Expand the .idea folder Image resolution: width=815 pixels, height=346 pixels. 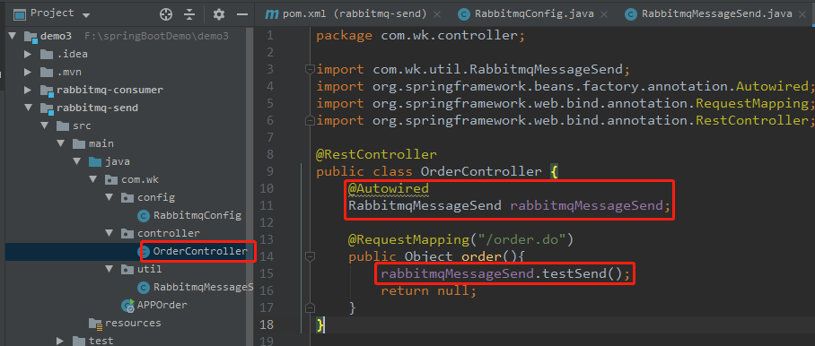pyautogui.click(x=28, y=55)
